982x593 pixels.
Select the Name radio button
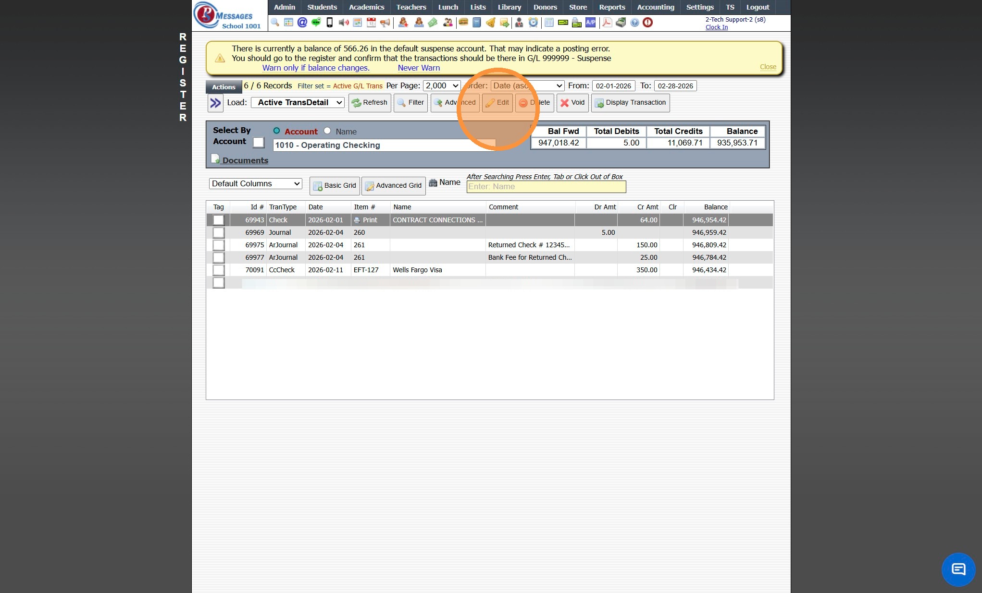point(327,131)
